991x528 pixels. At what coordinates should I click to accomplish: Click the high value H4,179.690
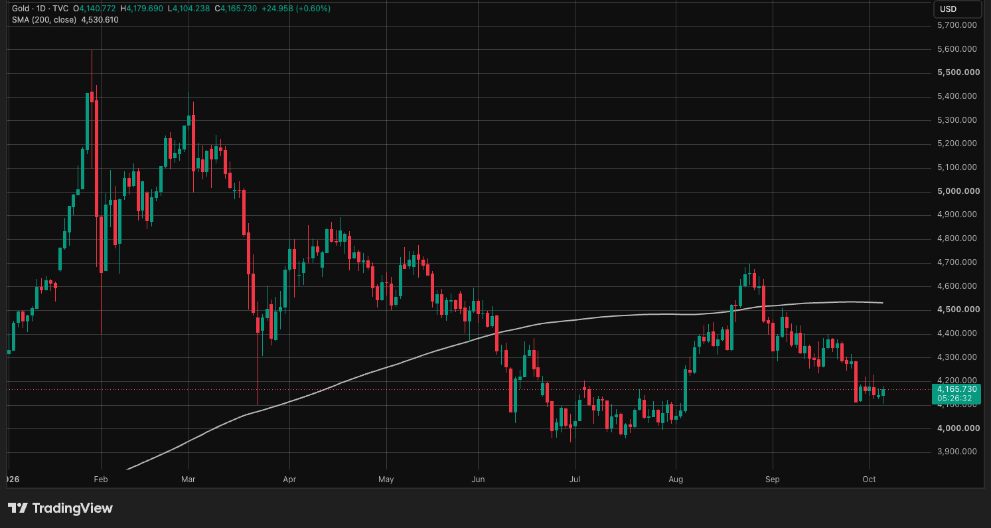141,9
